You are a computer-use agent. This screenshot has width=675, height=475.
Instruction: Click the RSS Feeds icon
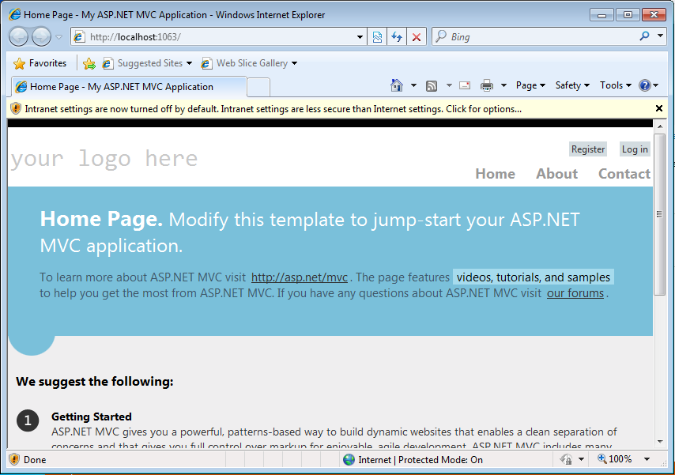click(432, 86)
